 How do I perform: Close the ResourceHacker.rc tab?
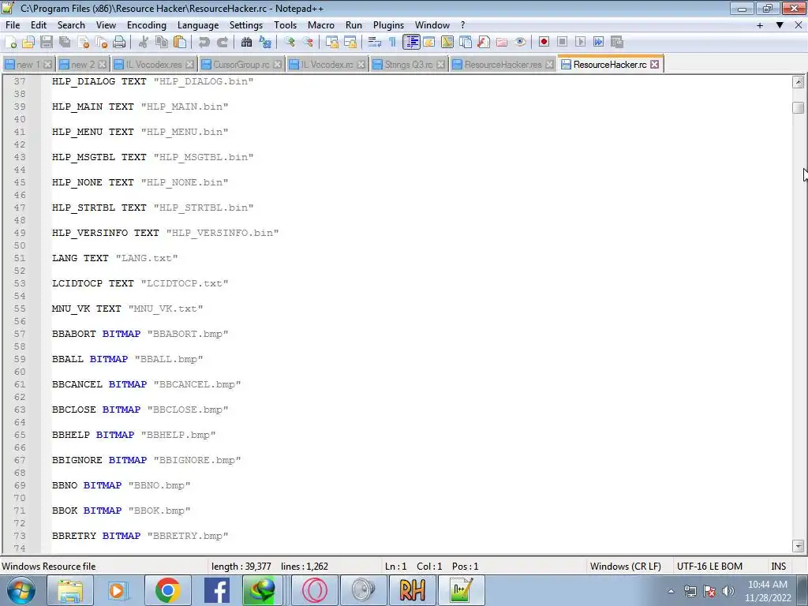(654, 65)
